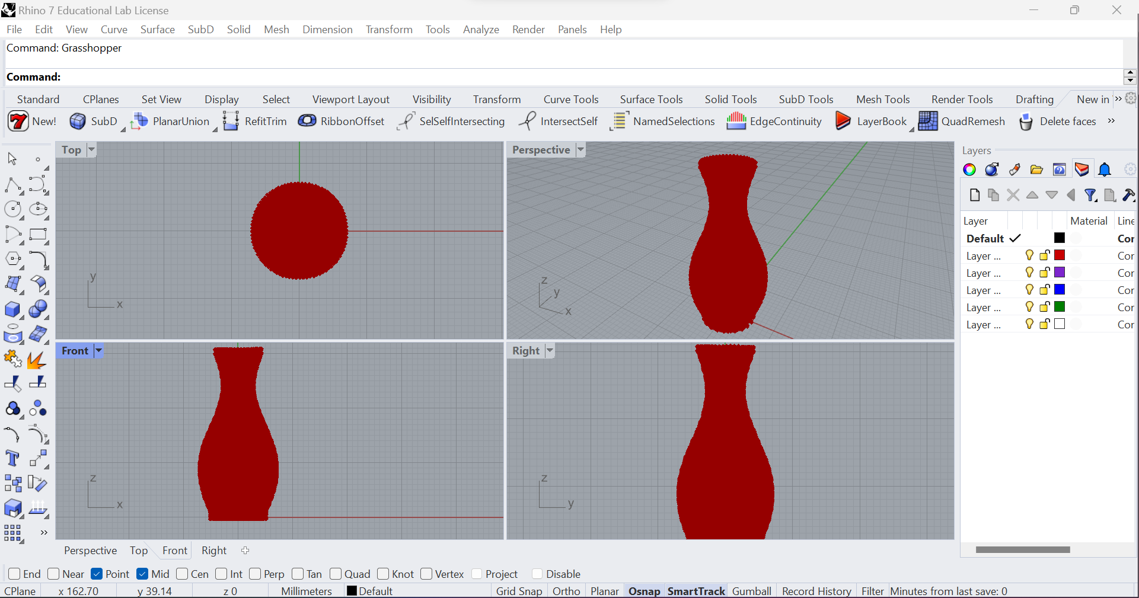
Task: Enable the End object snap
Action: [x=14, y=574]
